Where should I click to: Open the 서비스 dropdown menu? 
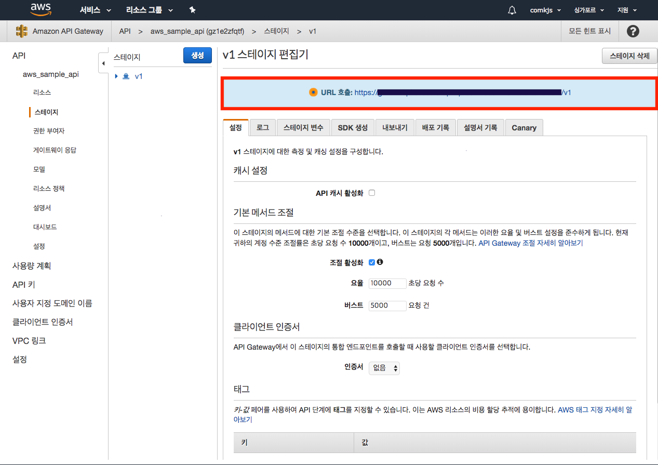95,10
